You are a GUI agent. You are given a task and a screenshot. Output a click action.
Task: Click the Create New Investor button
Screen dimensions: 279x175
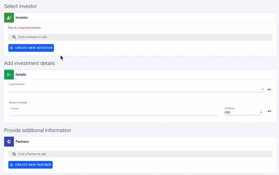[x=31, y=48]
